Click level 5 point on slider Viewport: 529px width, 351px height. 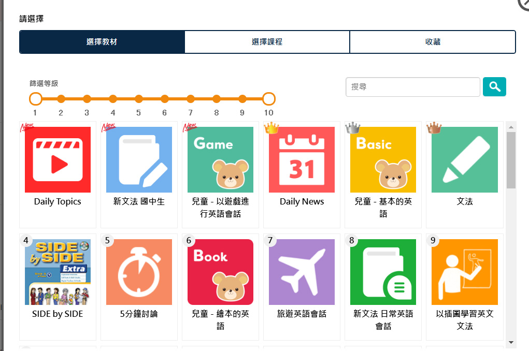(139, 99)
